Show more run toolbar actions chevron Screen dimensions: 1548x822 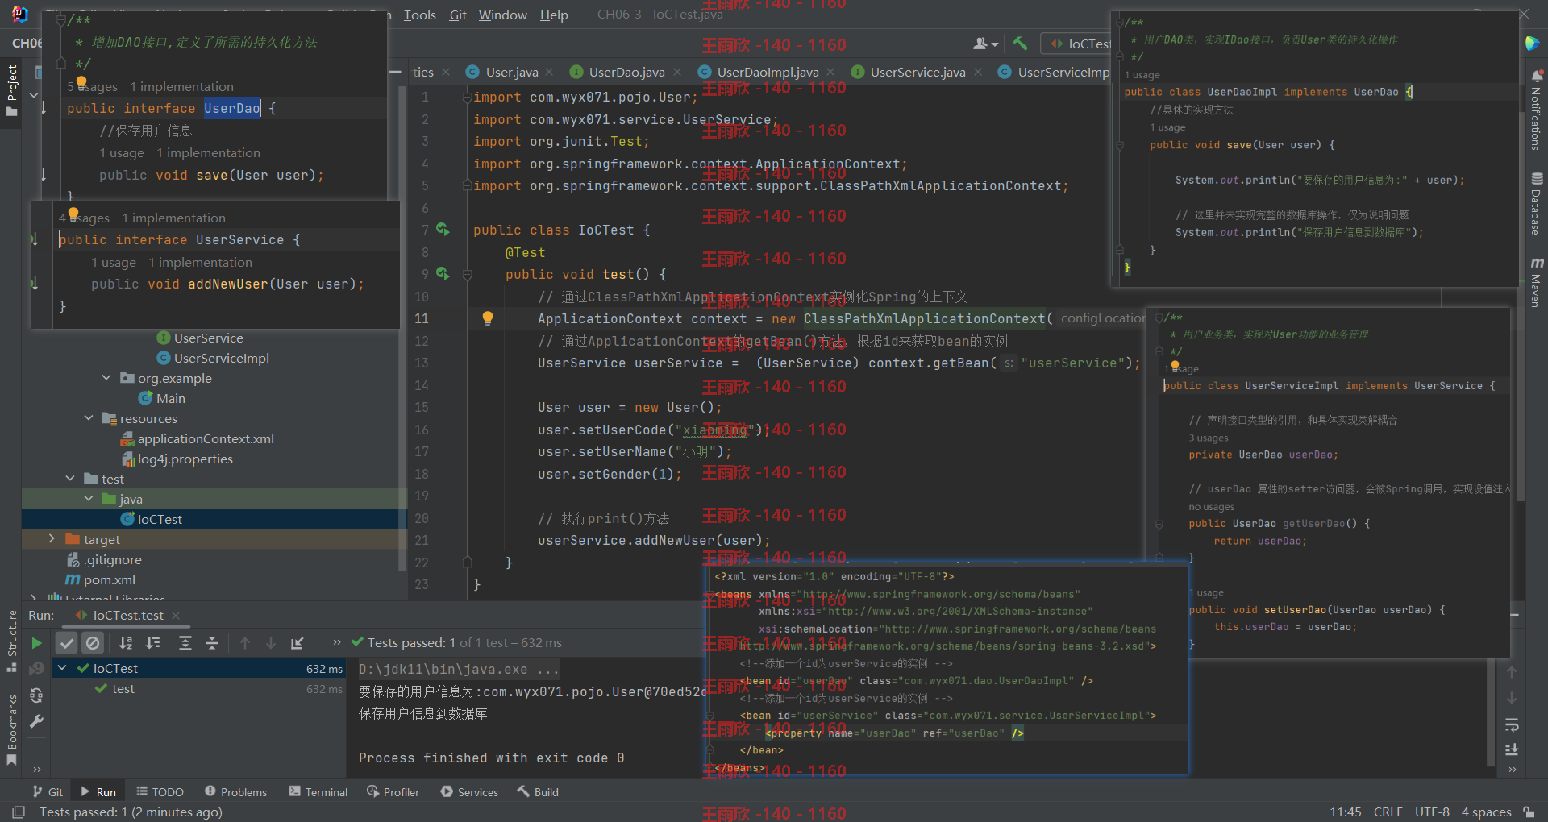[x=336, y=643]
